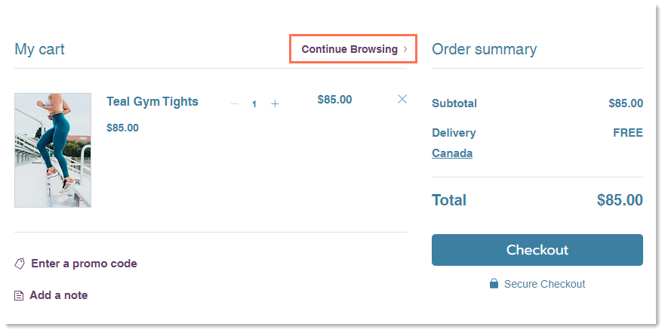Open Teal Gym Tights product title
The height and width of the screenshot is (333, 665).
coord(152,101)
